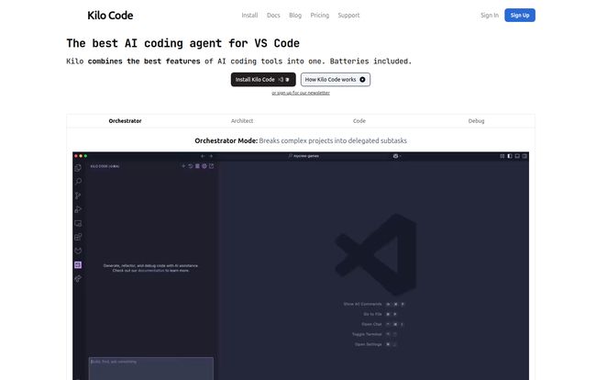596x380 pixels.
Task: Open the Blog link in the navigation
Action: [295, 16]
